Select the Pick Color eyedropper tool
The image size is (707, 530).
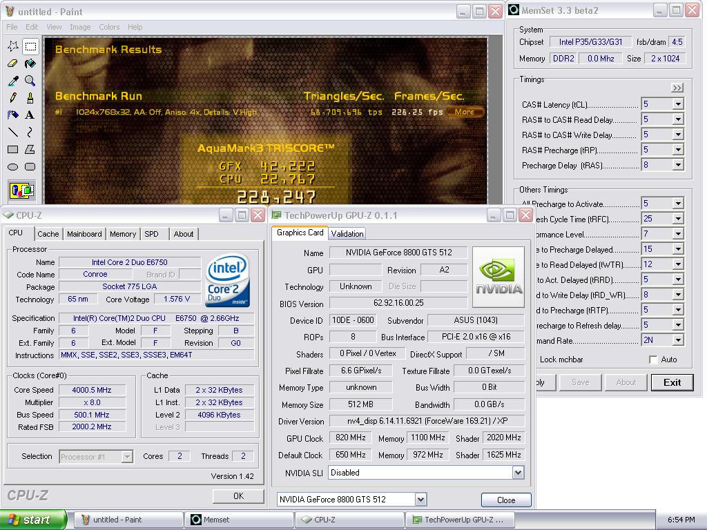pos(13,81)
